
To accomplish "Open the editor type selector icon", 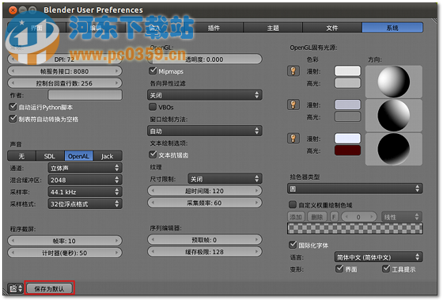I will [15, 288].
